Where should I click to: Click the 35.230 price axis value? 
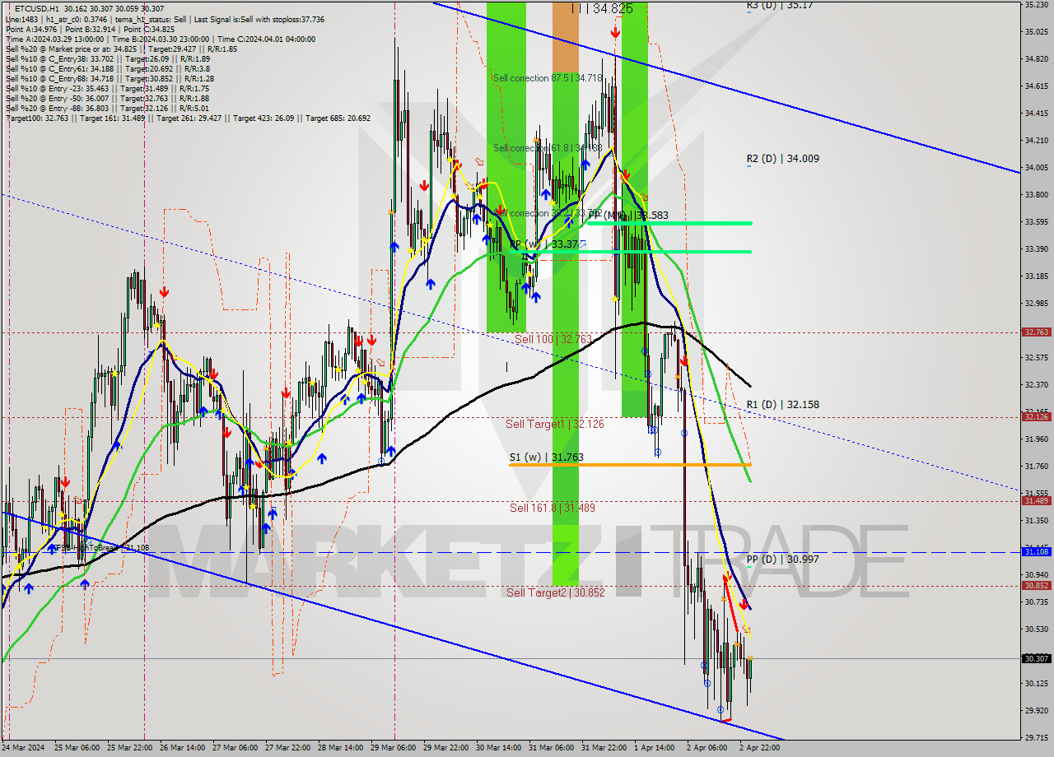[x=1036, y=5]
